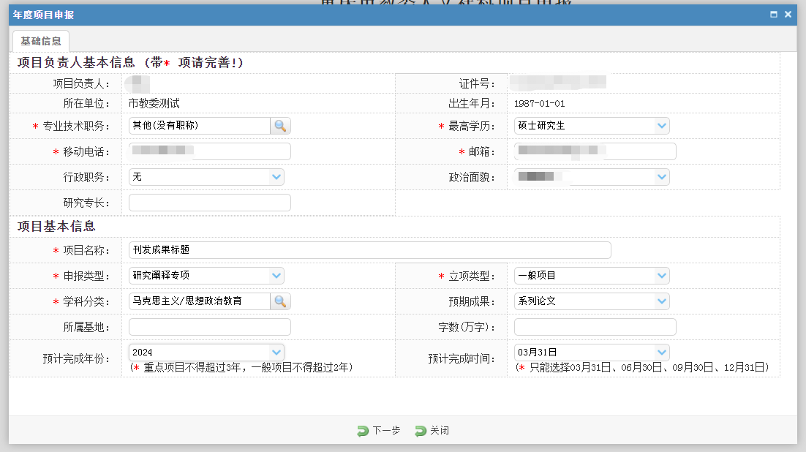Open the 预计完成年份 year dropdown
This screenshot has height=452, width=806.
coord(276,352)
